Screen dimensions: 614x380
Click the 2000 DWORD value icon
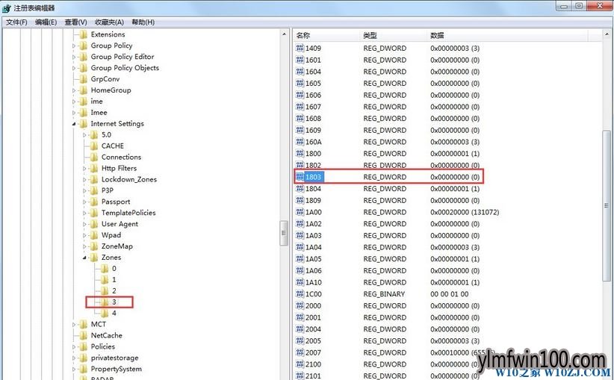tap(300, 305)
